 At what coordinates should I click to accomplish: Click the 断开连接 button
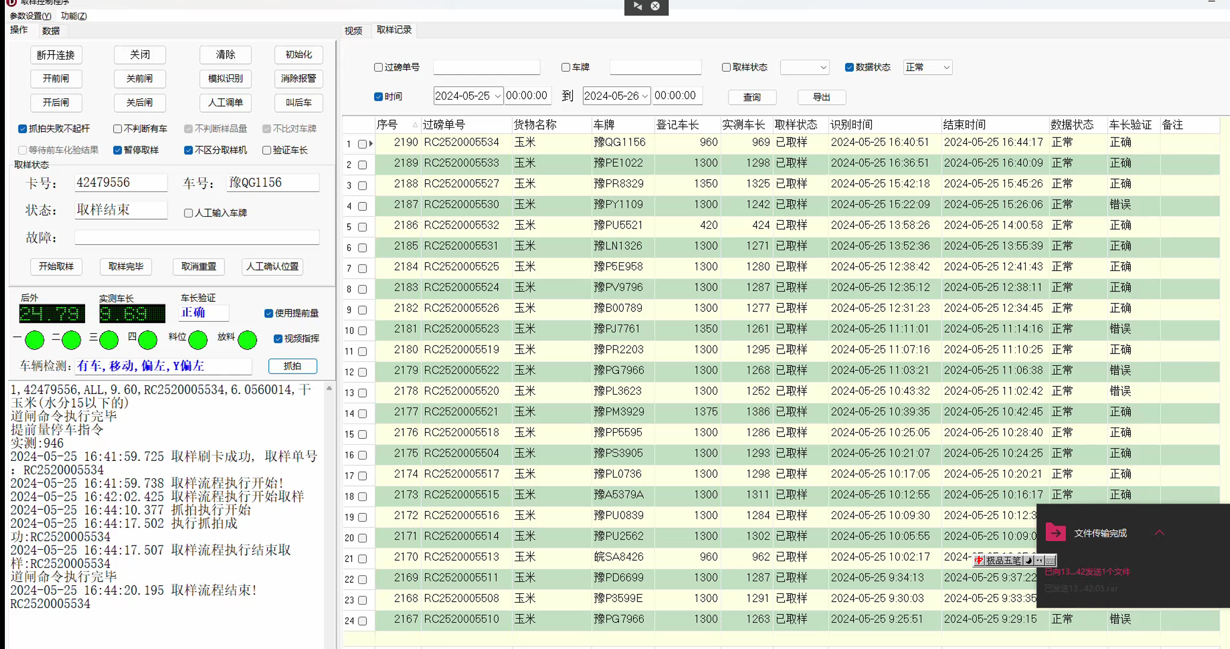coord(56,55)
